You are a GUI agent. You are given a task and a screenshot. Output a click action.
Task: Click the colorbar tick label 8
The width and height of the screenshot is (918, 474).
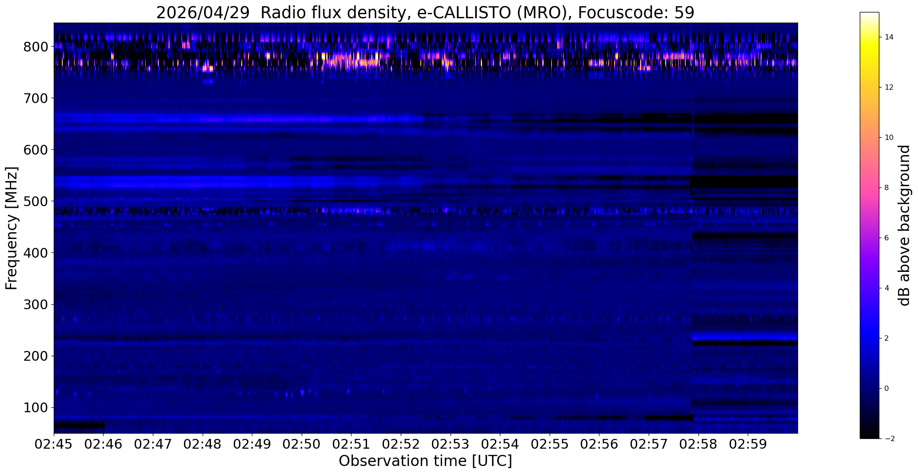887,188
